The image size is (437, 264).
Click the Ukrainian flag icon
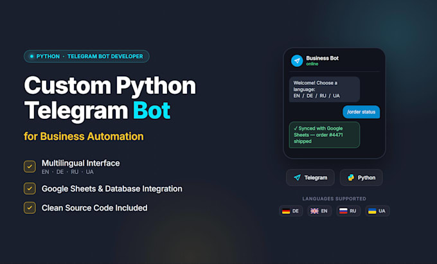click(x=372, y=211)
